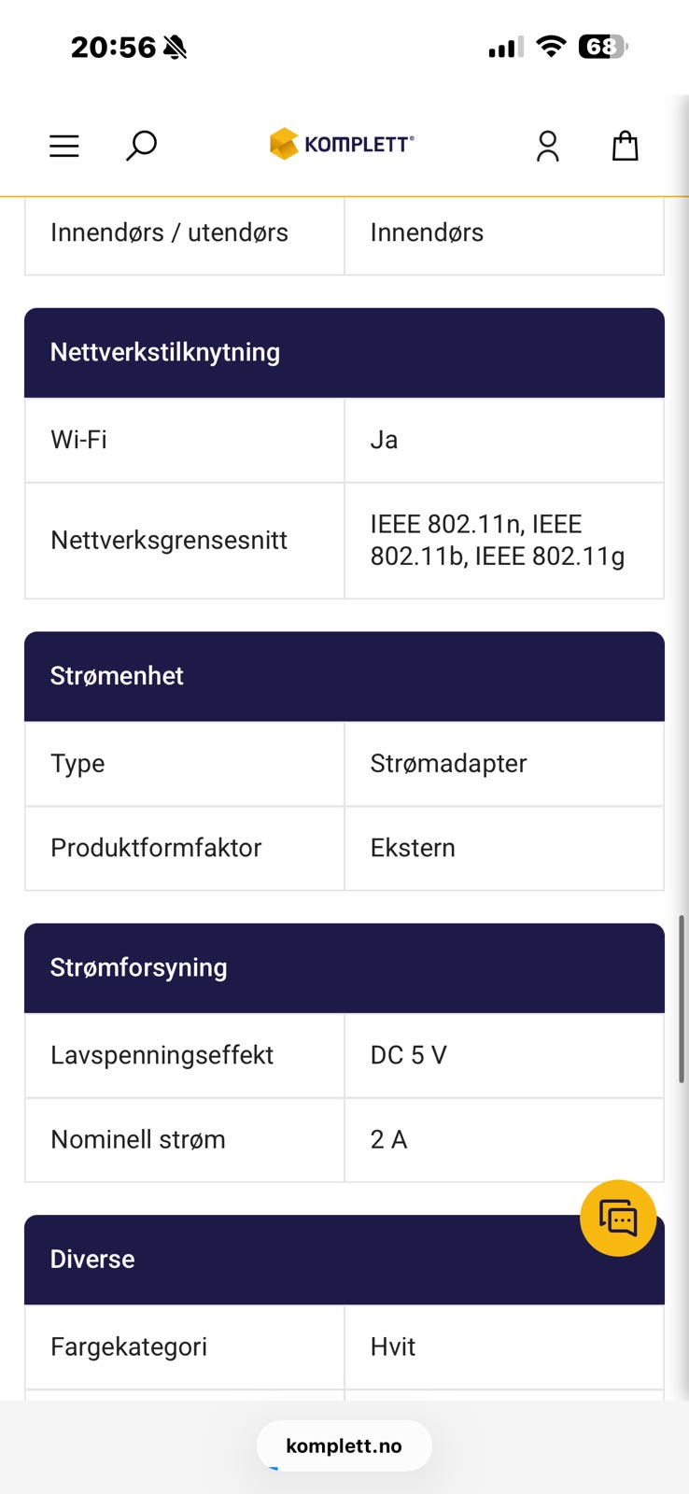Collapse the Strømforsyning section header
This screenshot has width=689, height=1494.
[x=344, y=967]
